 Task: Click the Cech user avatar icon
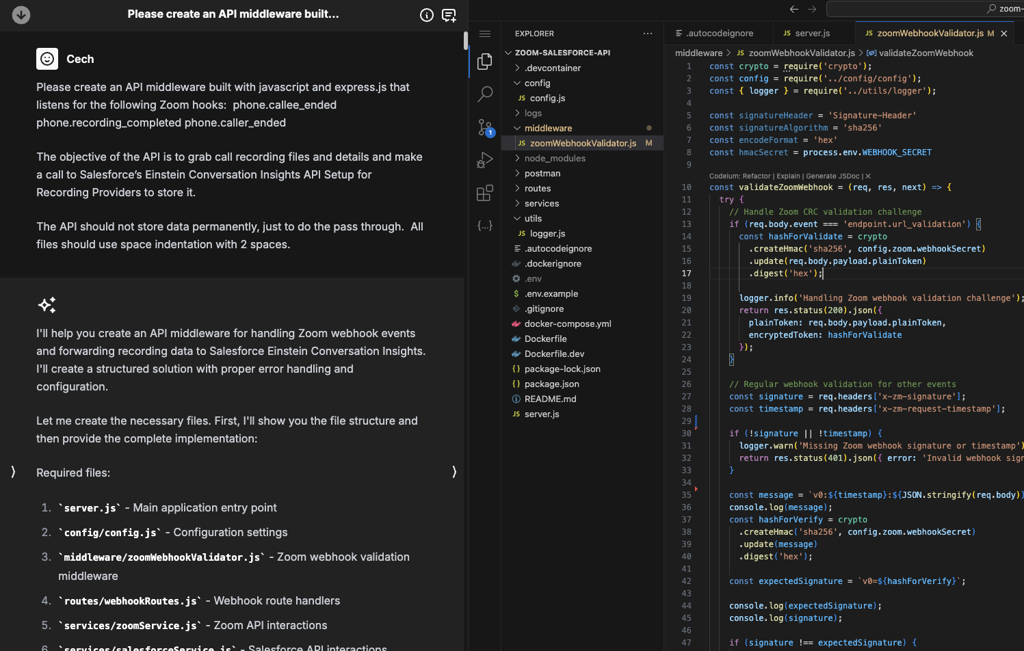click(47, 59)
